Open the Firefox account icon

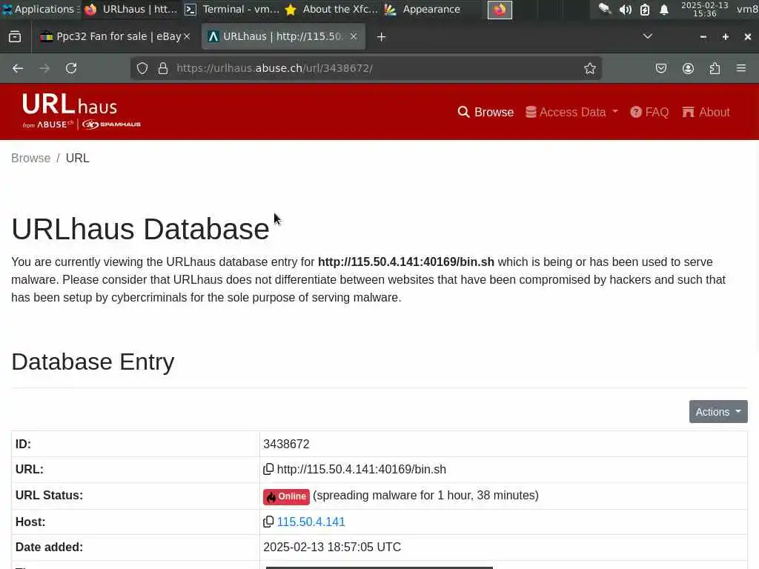coord(688,68)
